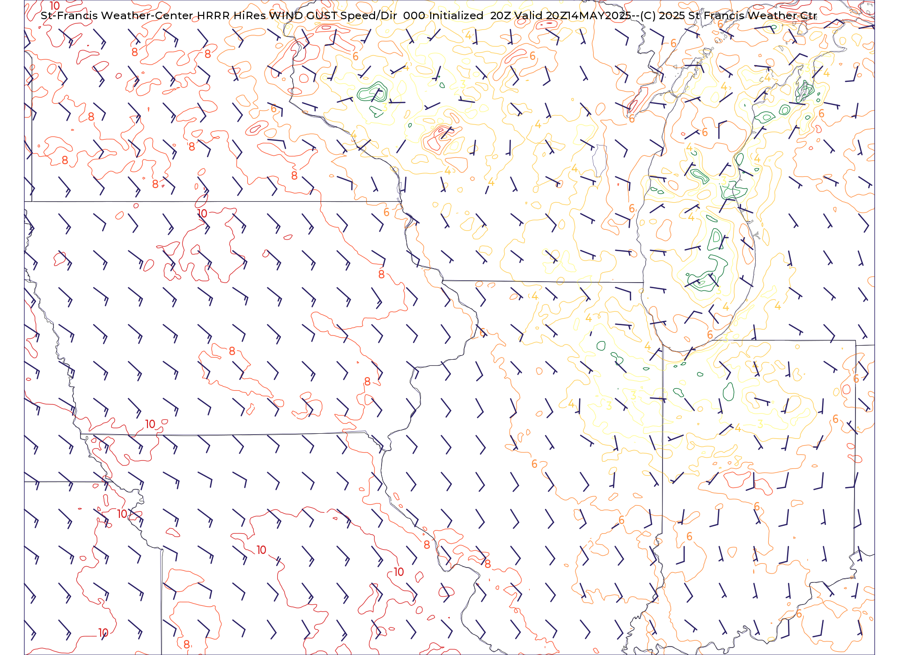Click the 'HRRR HiRes' text in the title

click(x=231, y=15)
